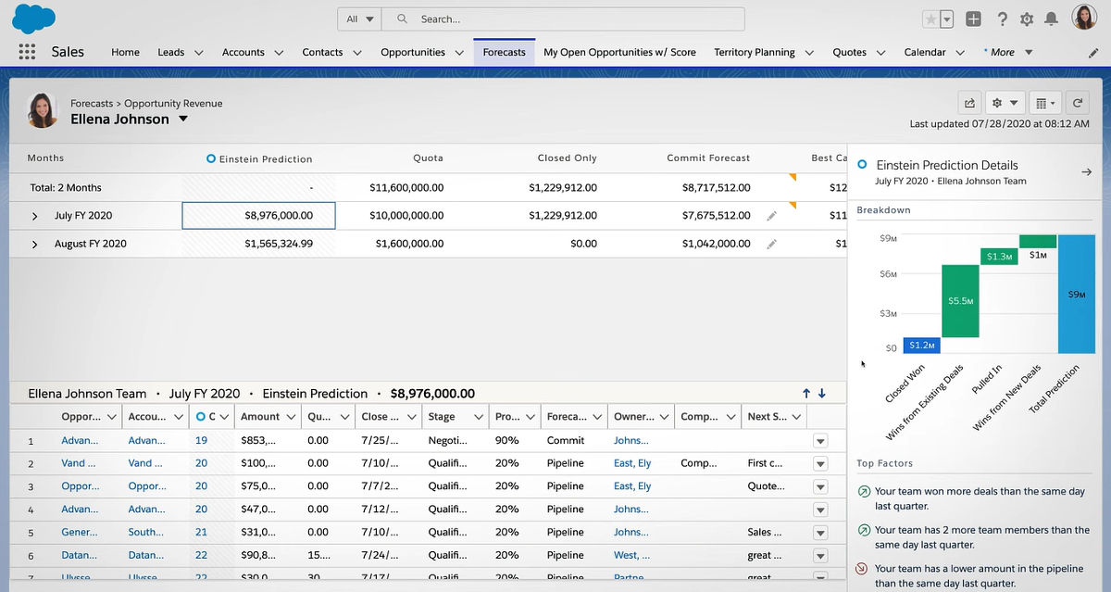Open the display options table icon

[x=1043, y=103]
